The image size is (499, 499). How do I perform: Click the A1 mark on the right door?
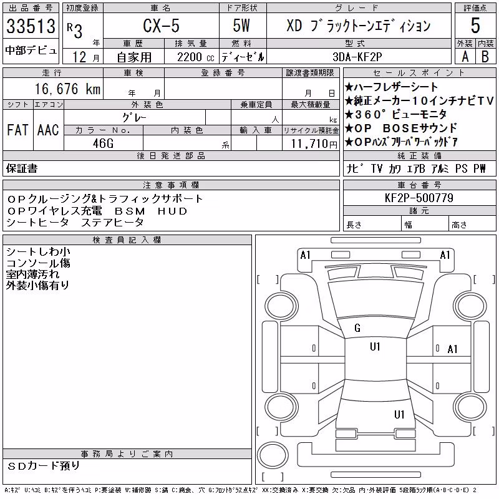[x=452, y=349]
